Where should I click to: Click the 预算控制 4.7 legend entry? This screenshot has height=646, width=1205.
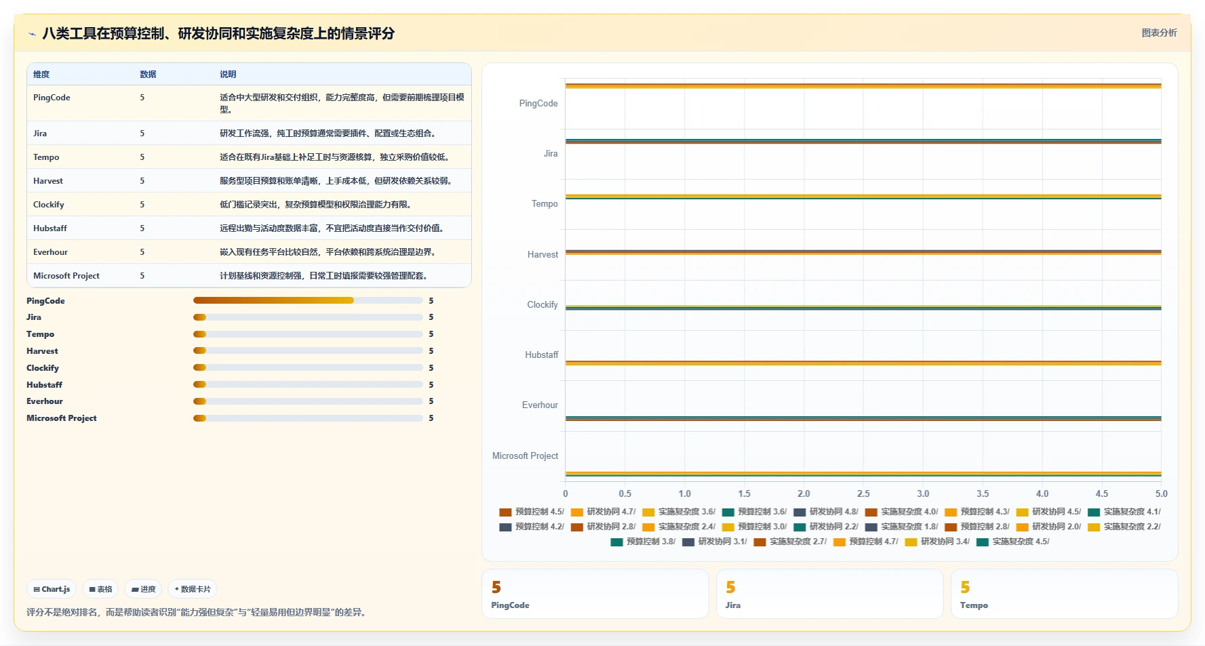[x=866, y=542]
